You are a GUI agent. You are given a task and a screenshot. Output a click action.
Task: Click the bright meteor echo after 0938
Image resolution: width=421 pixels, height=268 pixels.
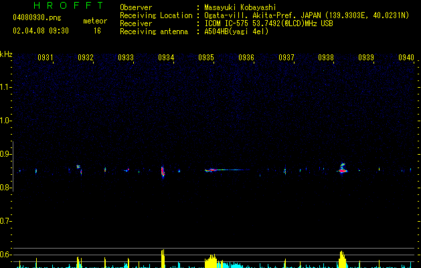pyautogui.click(x=342, y=169)
